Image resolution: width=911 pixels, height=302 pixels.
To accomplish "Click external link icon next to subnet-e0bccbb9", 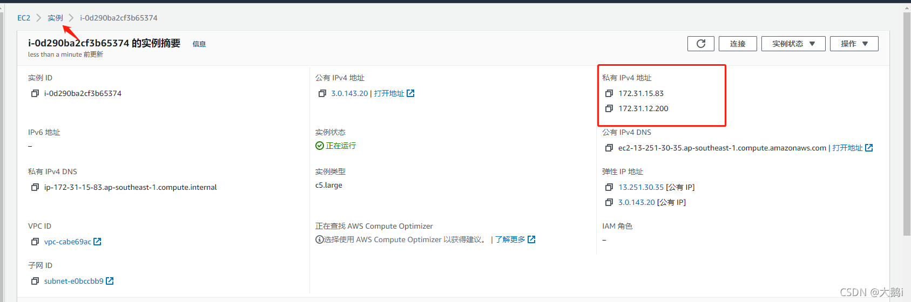I will coord(110,281).
